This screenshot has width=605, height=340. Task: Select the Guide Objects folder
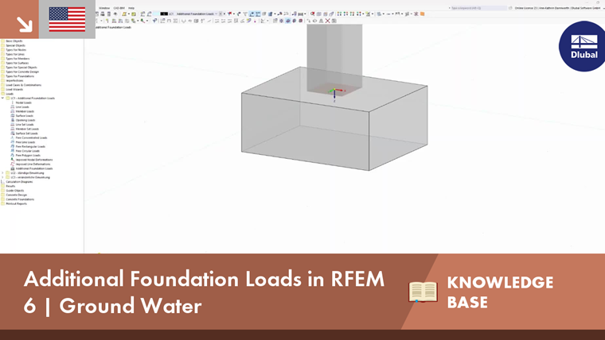coord(14,191)
